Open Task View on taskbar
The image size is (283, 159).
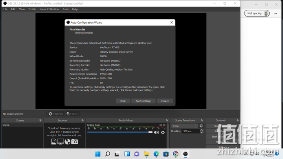tap(117, 154)
